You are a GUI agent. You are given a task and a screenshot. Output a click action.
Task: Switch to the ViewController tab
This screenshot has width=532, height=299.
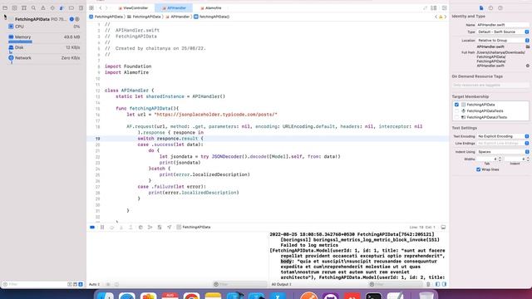click(x=133, y=7)
